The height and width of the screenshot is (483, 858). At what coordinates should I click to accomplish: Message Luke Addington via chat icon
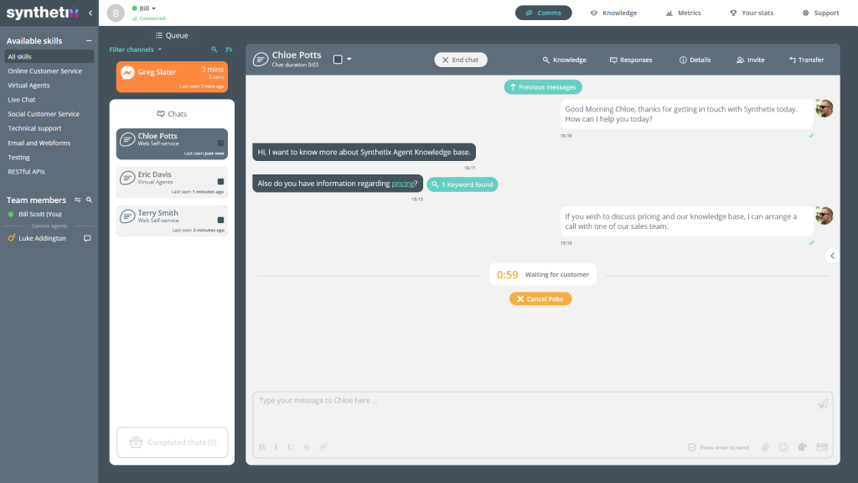point(87,238)
